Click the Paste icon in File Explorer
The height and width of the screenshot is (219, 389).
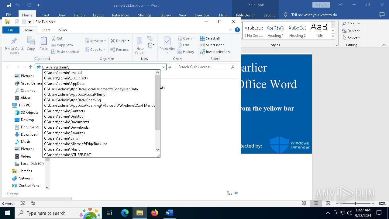(x=43, y=41)
